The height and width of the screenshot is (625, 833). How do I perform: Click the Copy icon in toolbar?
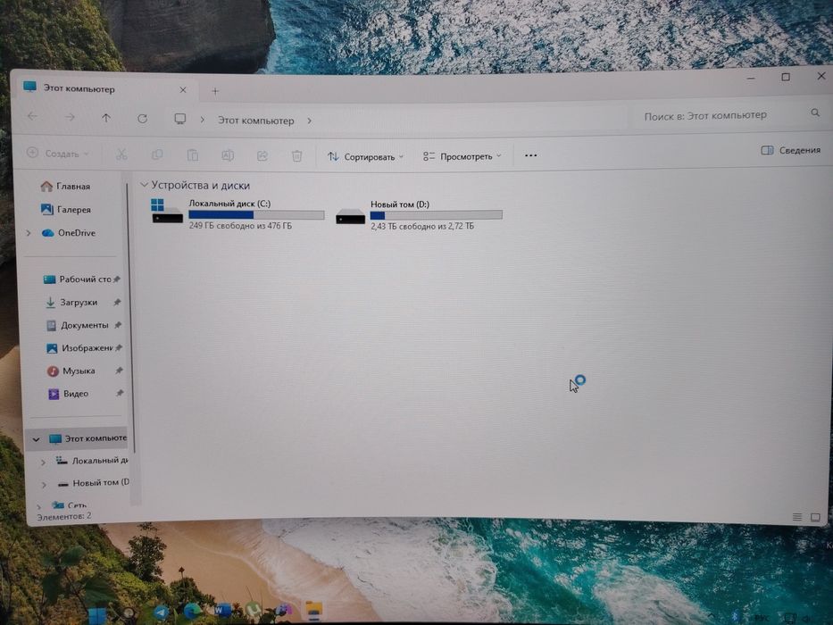tap(157, 154)
